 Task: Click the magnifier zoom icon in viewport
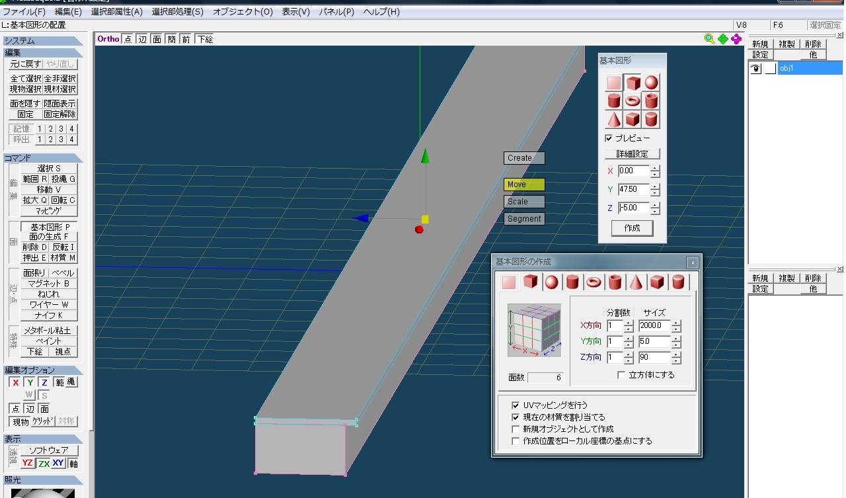coord(710,39)
